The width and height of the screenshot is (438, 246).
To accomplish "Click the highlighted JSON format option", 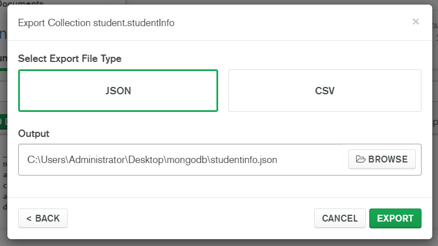I will pos(118,91).
